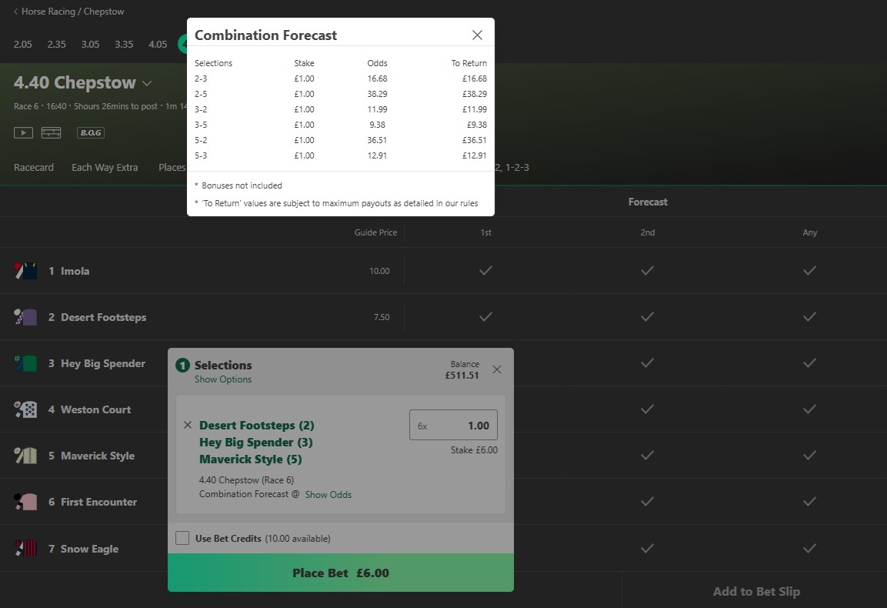Toggle Snow Eagle's Any forecast checkmark
The width and height of the screenshot is (887, 608).
809,548
